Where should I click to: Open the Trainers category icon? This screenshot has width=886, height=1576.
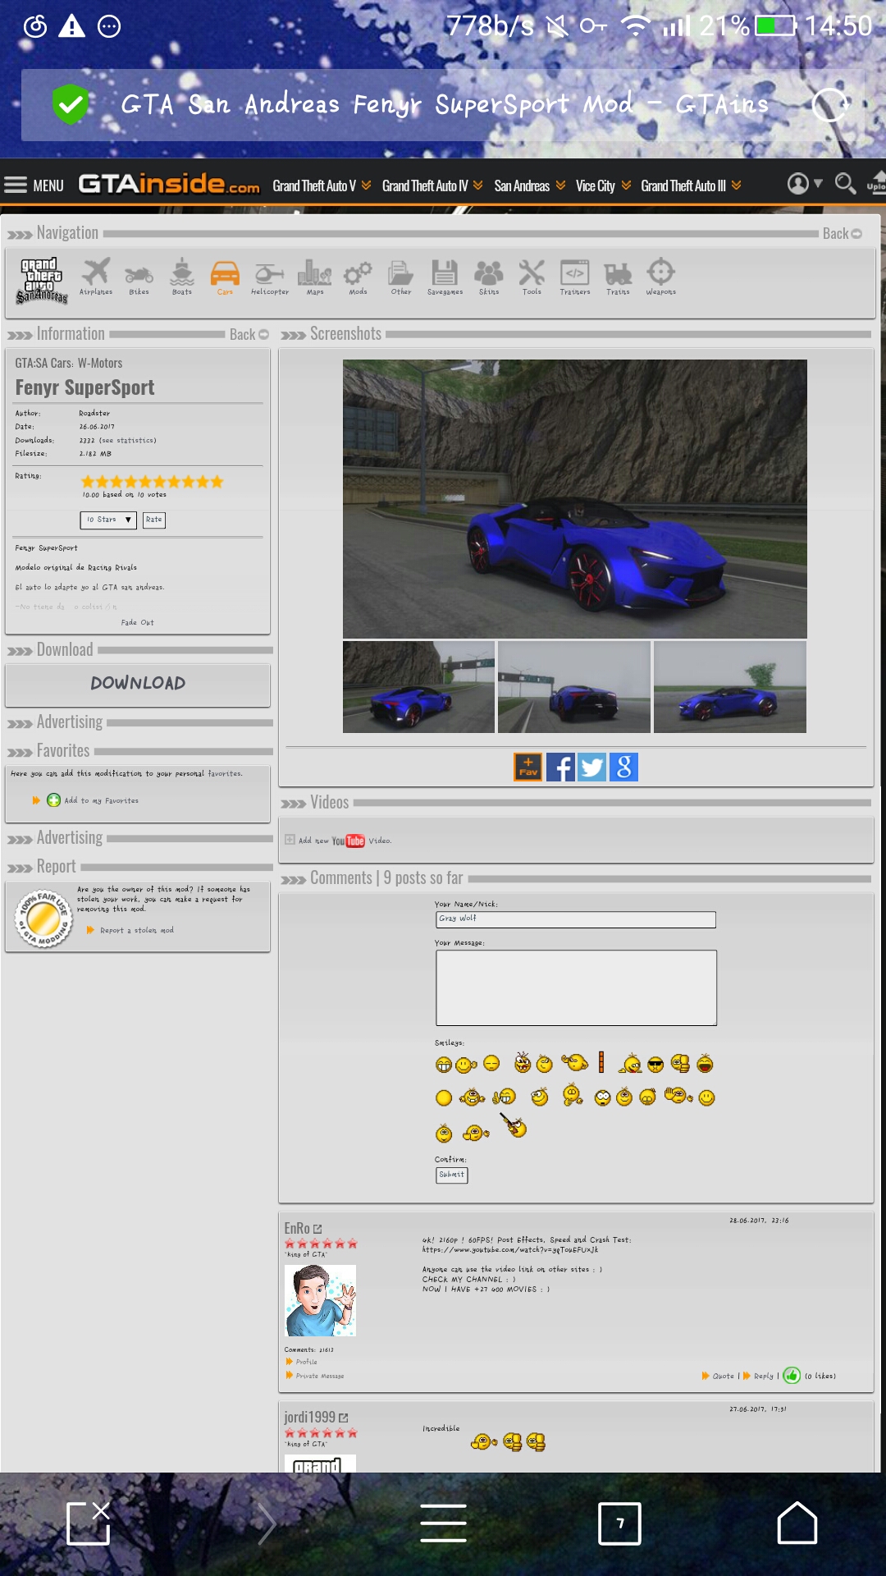coord(575,277)
